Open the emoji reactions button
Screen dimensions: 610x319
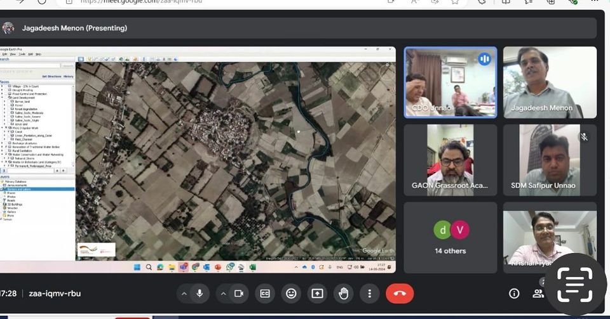291,294
